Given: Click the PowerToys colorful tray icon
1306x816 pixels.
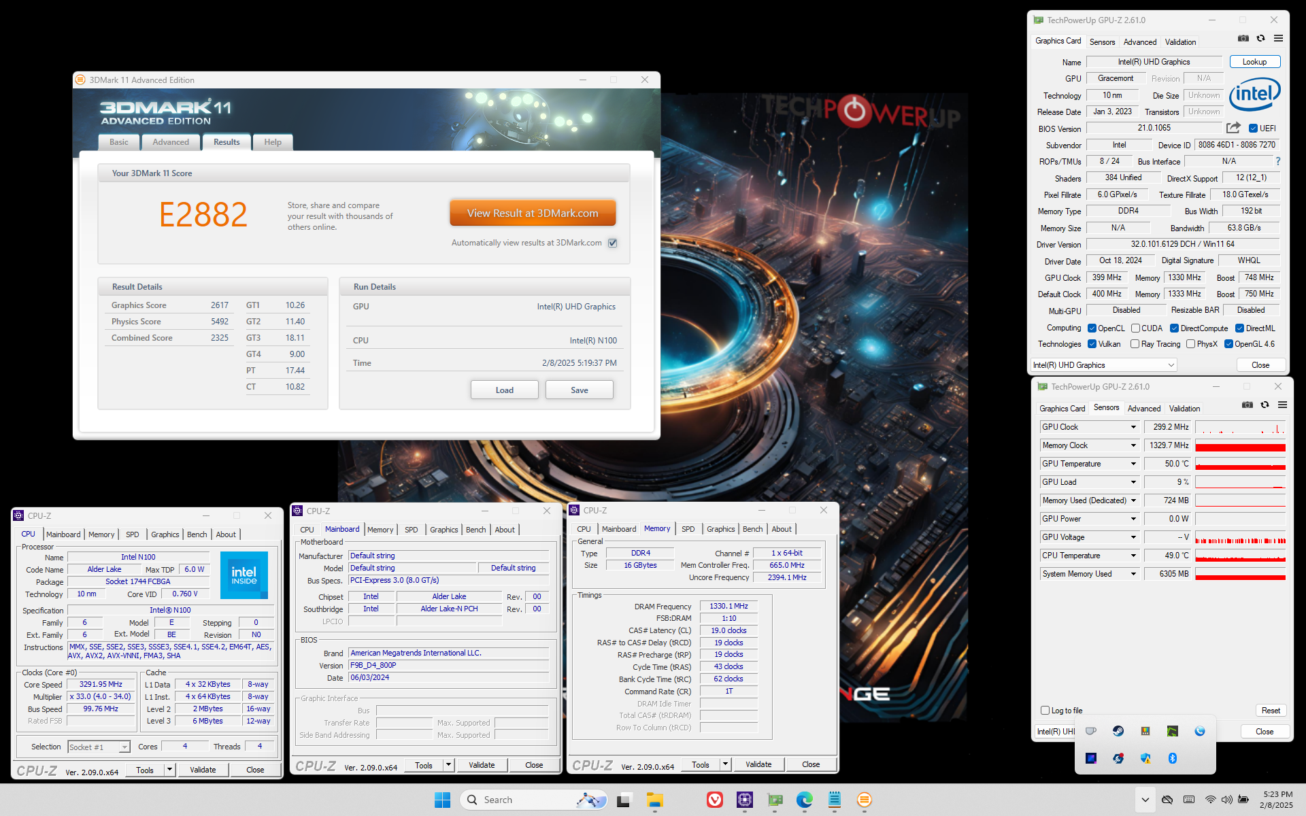Looking at the screenshot, I should pos(1145,731).
